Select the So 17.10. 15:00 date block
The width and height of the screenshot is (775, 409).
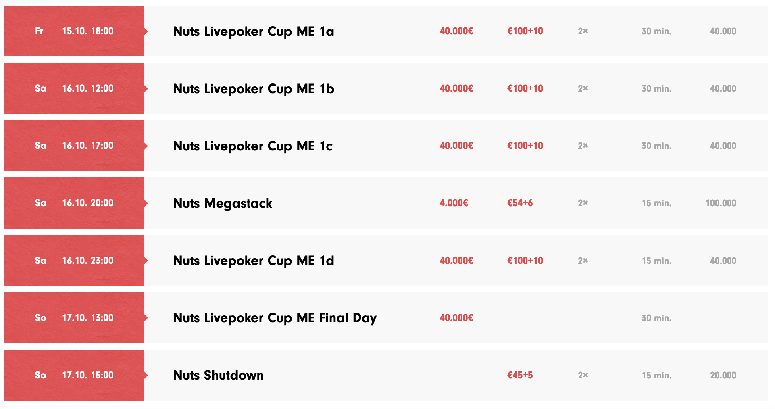click(74, 375)
